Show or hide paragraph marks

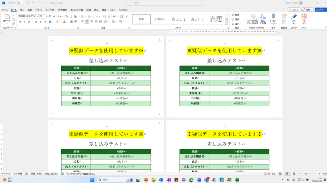(x=127, y=16)
